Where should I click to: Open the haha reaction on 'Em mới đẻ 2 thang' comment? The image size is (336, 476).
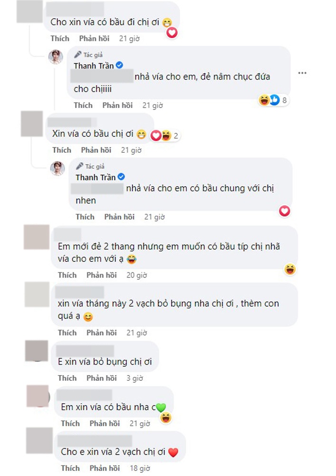290,269
